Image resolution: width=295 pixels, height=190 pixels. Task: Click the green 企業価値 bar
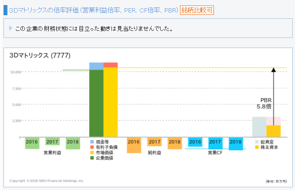96,103
